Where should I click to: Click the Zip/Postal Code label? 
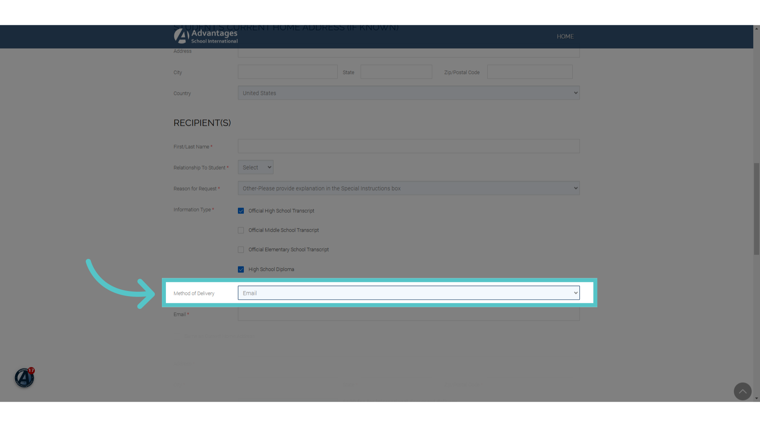tap(462, 72)
